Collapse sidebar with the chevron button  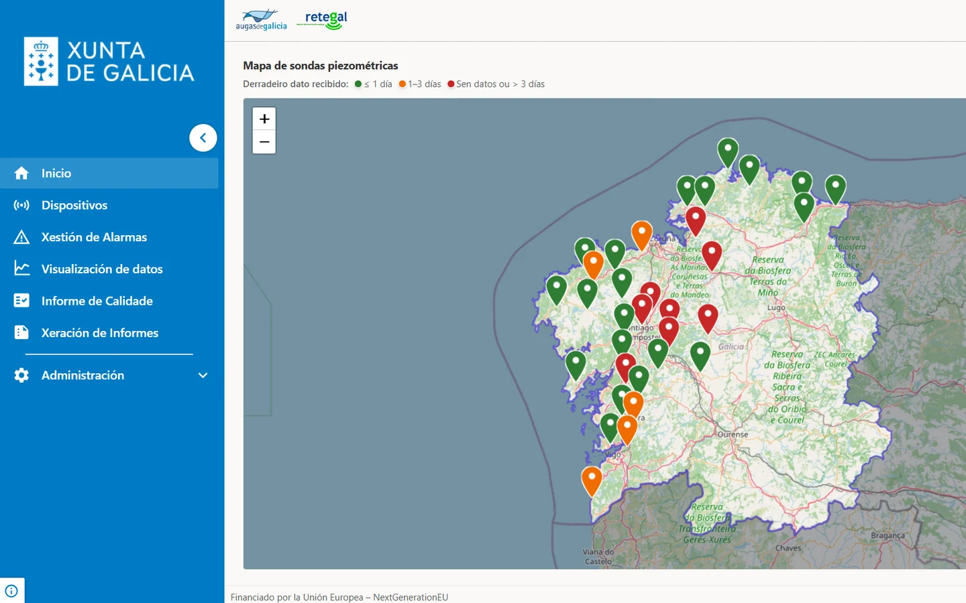203,138
